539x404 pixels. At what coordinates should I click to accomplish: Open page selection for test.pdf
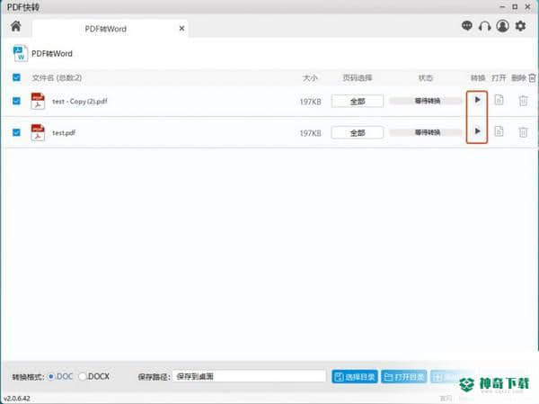[358, 132]
